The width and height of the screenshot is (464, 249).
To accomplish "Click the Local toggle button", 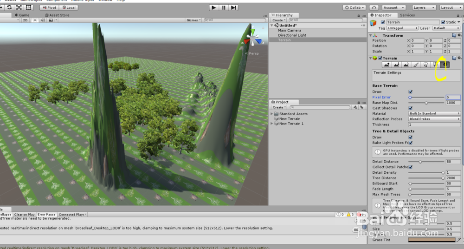I will pyautogui.click(x=69, y=7).
